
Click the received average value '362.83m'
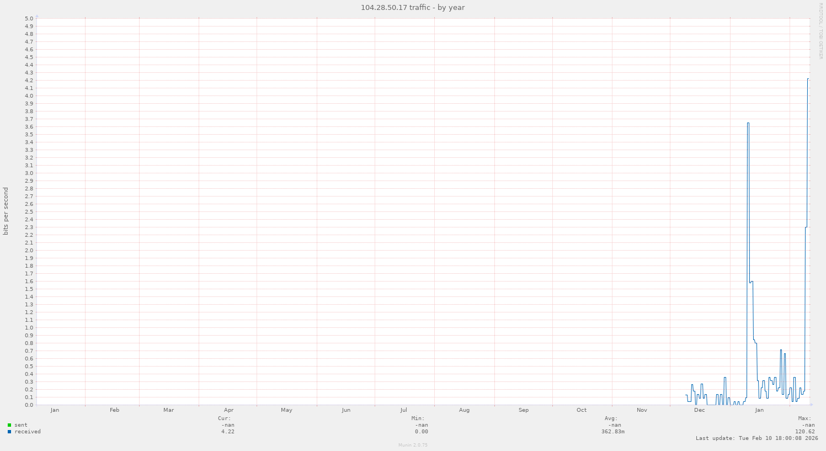[613, 432]
